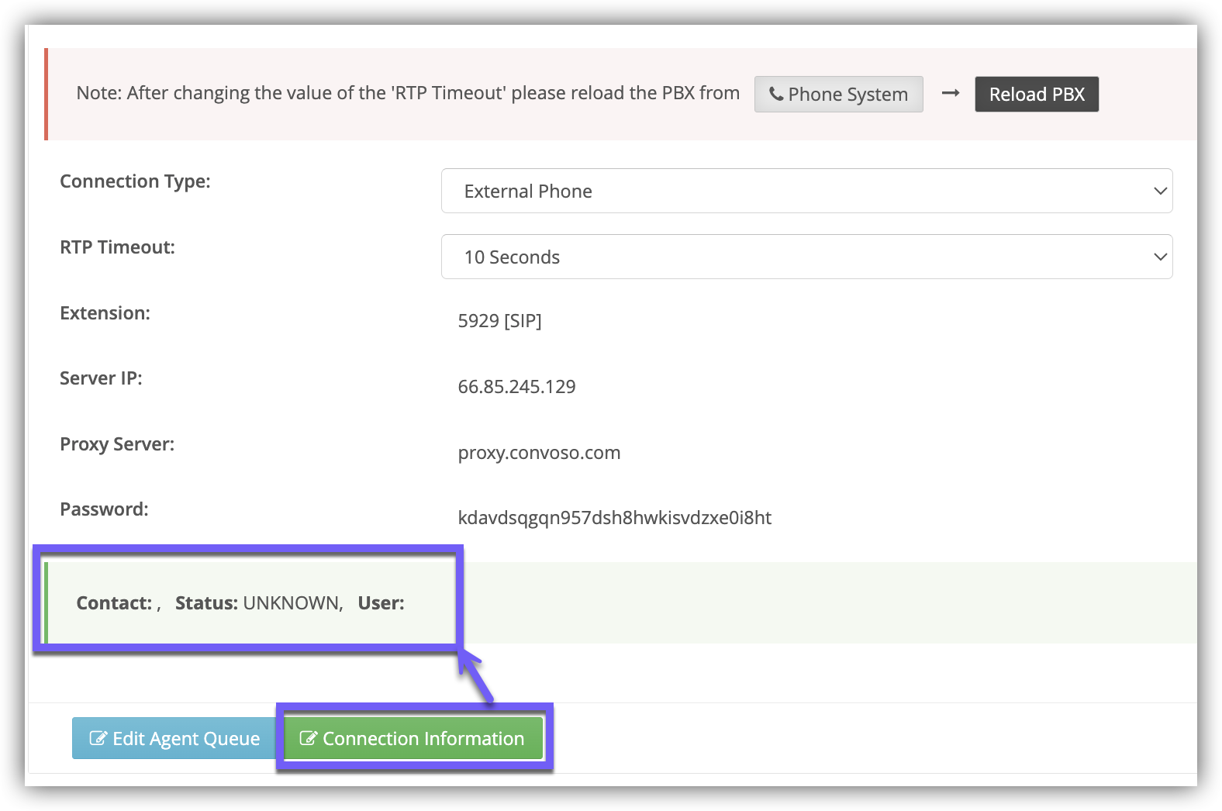The width and height of the screenshot is (1222, 811).
Task: Click the extension value 5929 [SIP]
Action: click(x=499, y=321)
